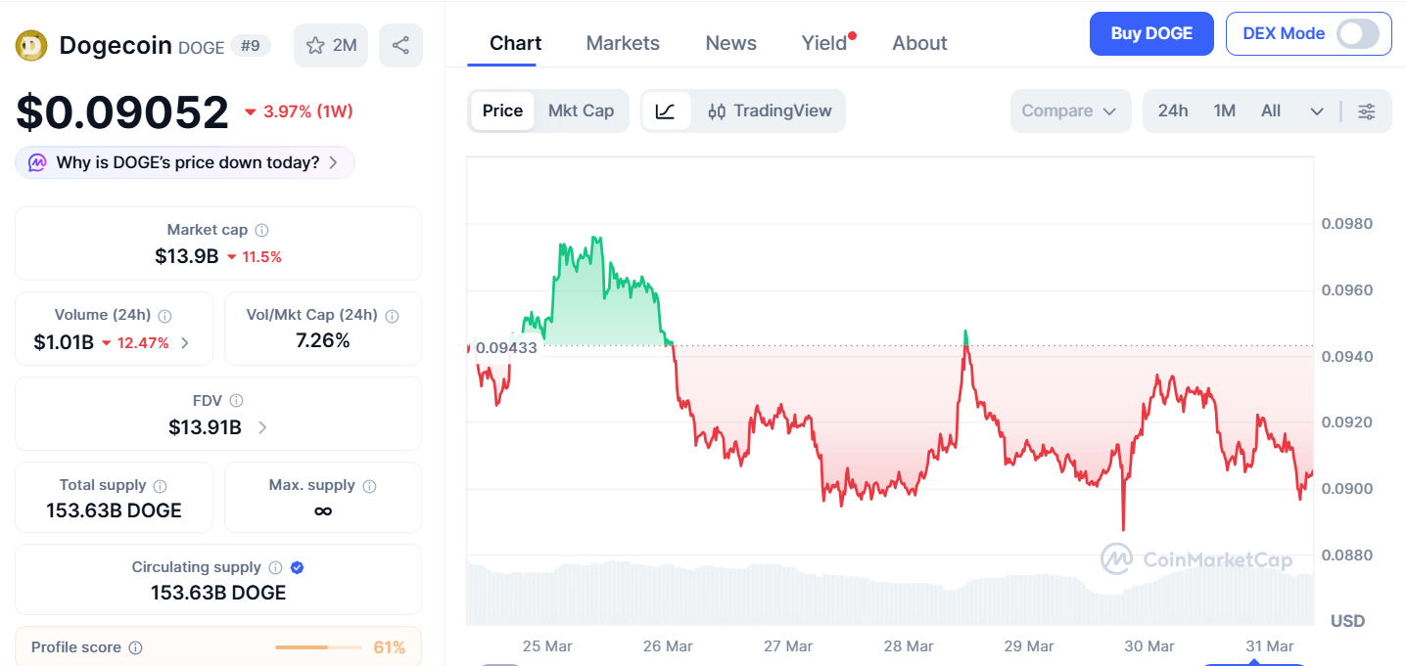Image resolution: width=1406 pixels, height=666 pixels.
Task: Set chart range to 1M
Action: coord(1224,111)
